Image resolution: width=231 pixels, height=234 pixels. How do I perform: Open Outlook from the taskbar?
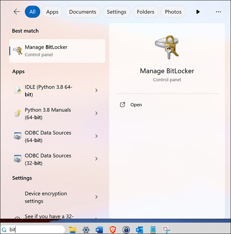[x=139, y=230]
